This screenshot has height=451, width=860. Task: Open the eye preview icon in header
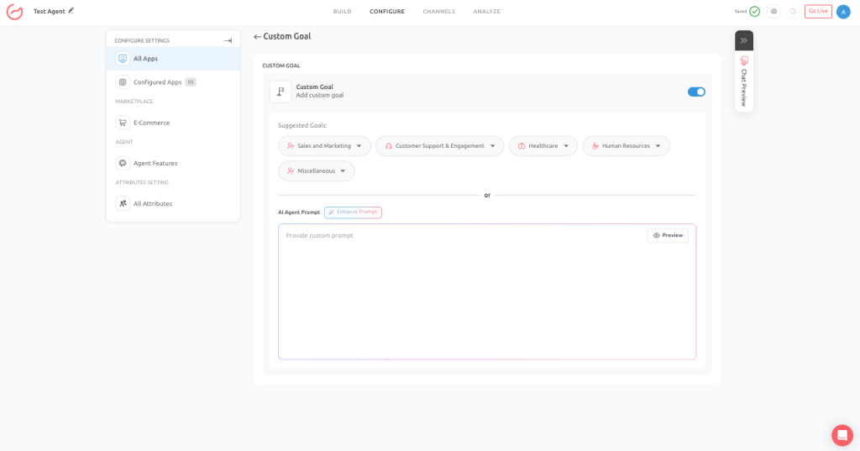[x=773, y=11]
